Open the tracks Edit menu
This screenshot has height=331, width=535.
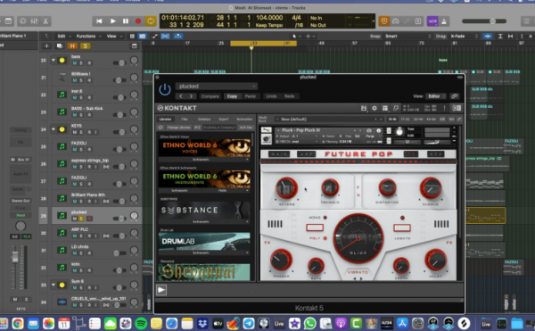[x=64, y=36]
